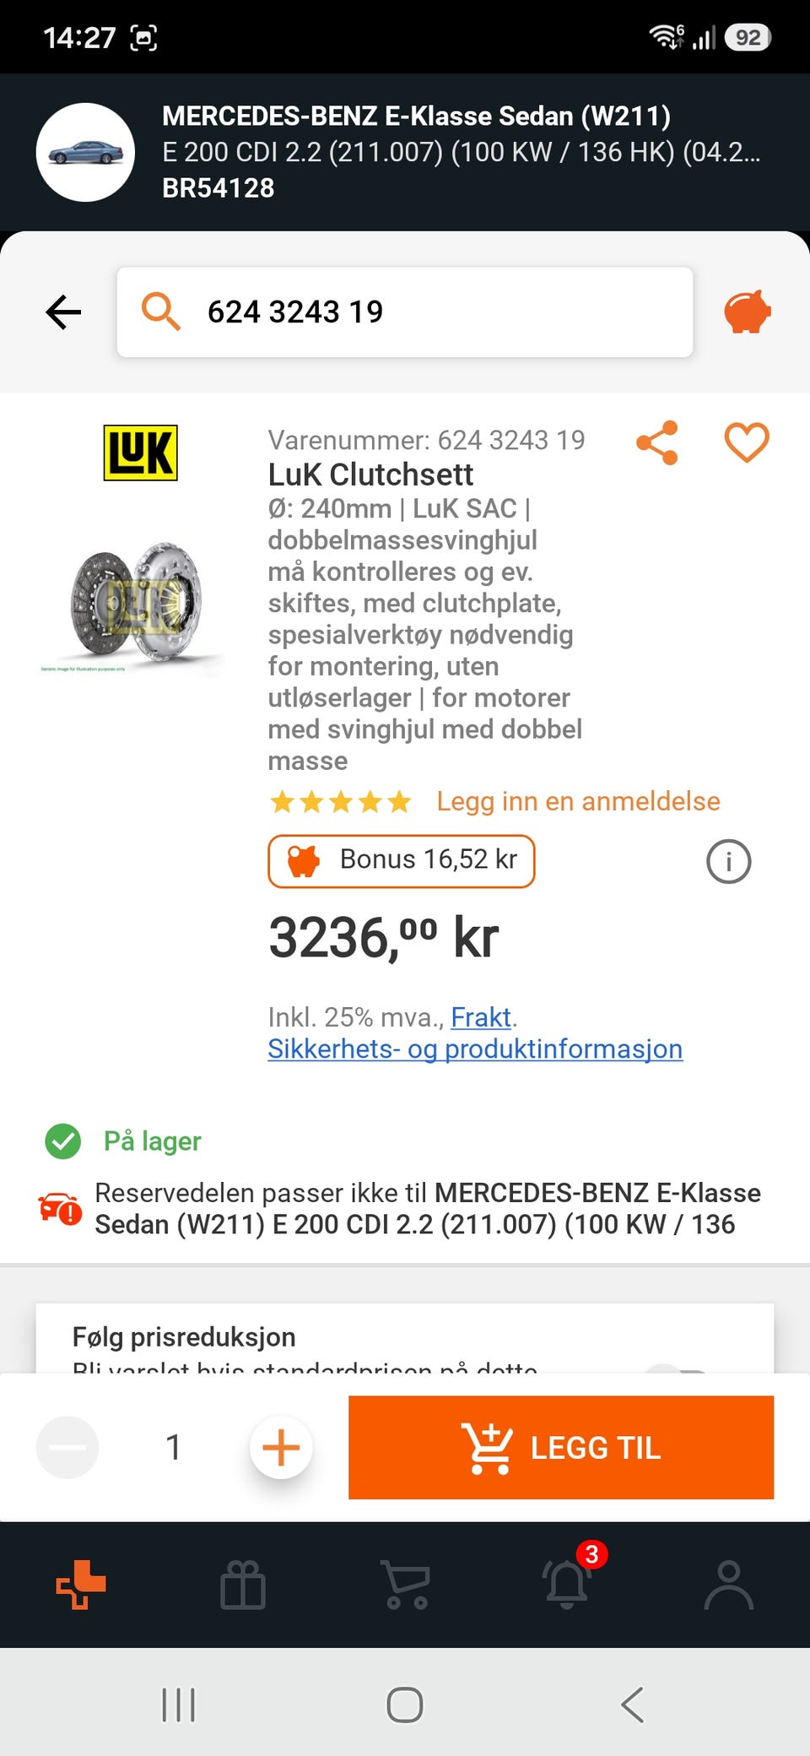Open the shopping cart tab
This screenshot has height=1756, width=810.
406,1584
